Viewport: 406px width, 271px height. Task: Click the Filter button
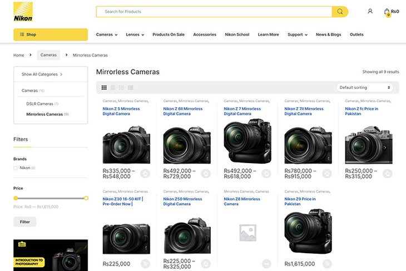tap(25, 222)
